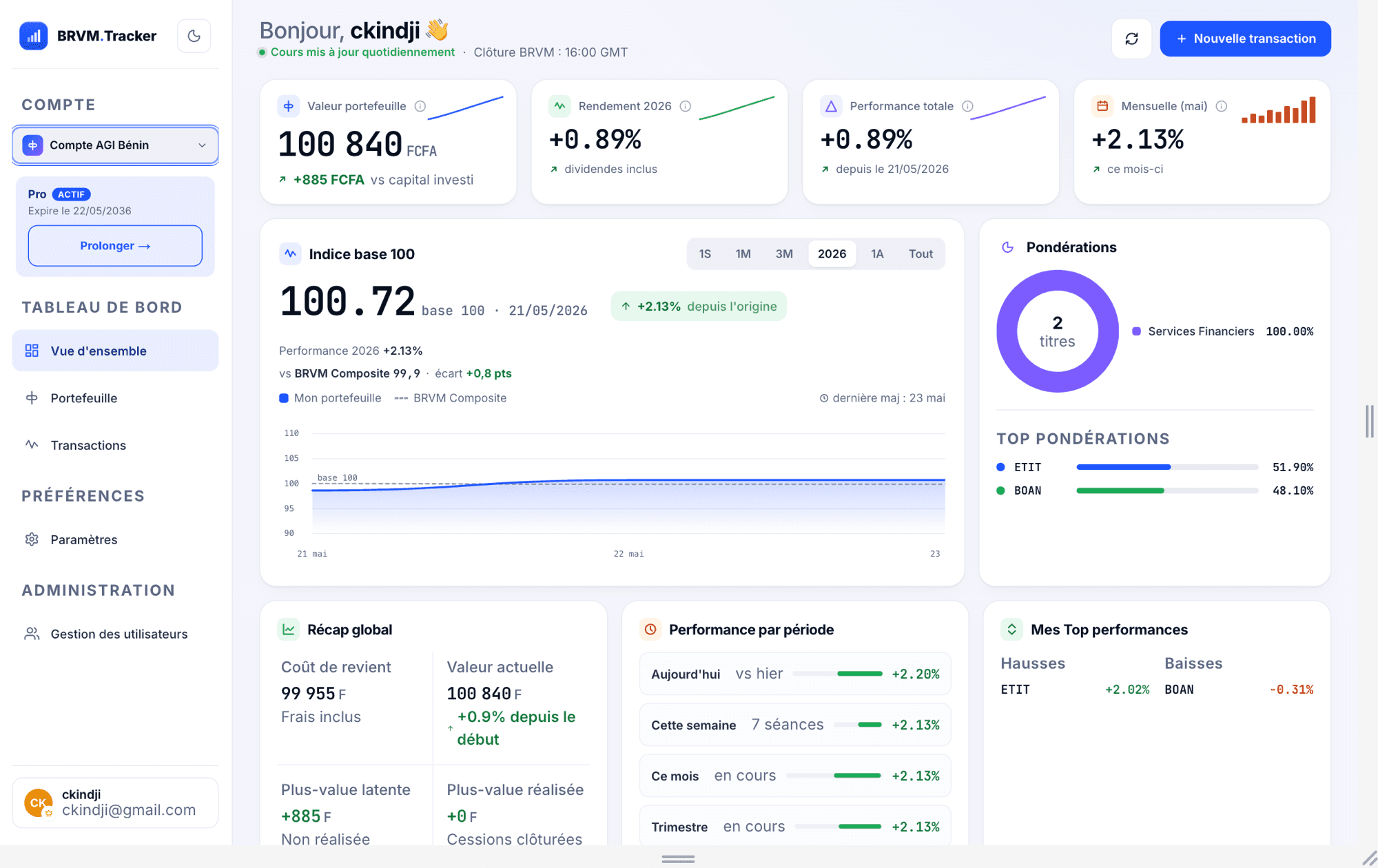1378x868 pixels.
Task: Click the +885 F Plus-value latente value
Action: [306, 816]
